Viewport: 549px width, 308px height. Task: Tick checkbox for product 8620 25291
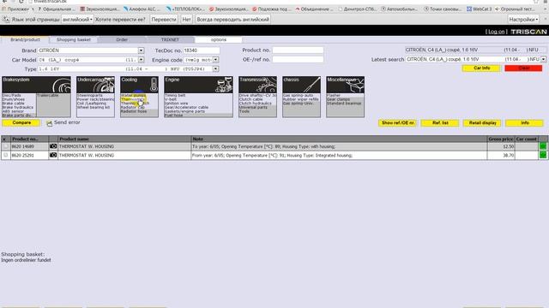(x=6, y=155)
